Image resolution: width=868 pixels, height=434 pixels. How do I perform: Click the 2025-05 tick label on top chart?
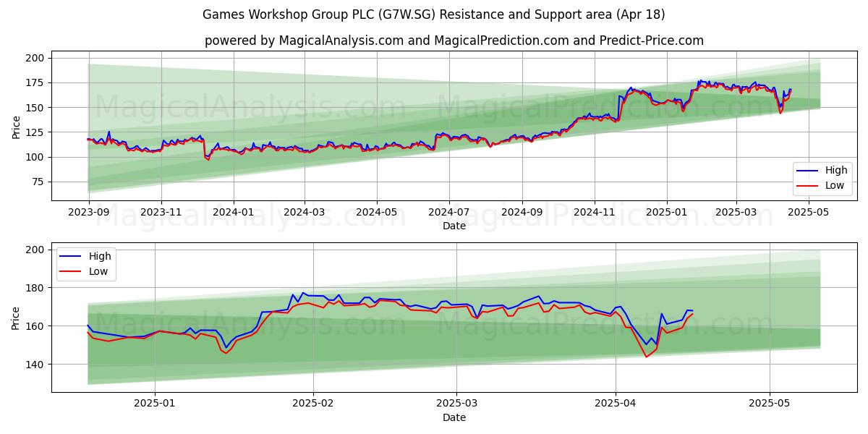[x=809, y=212]
